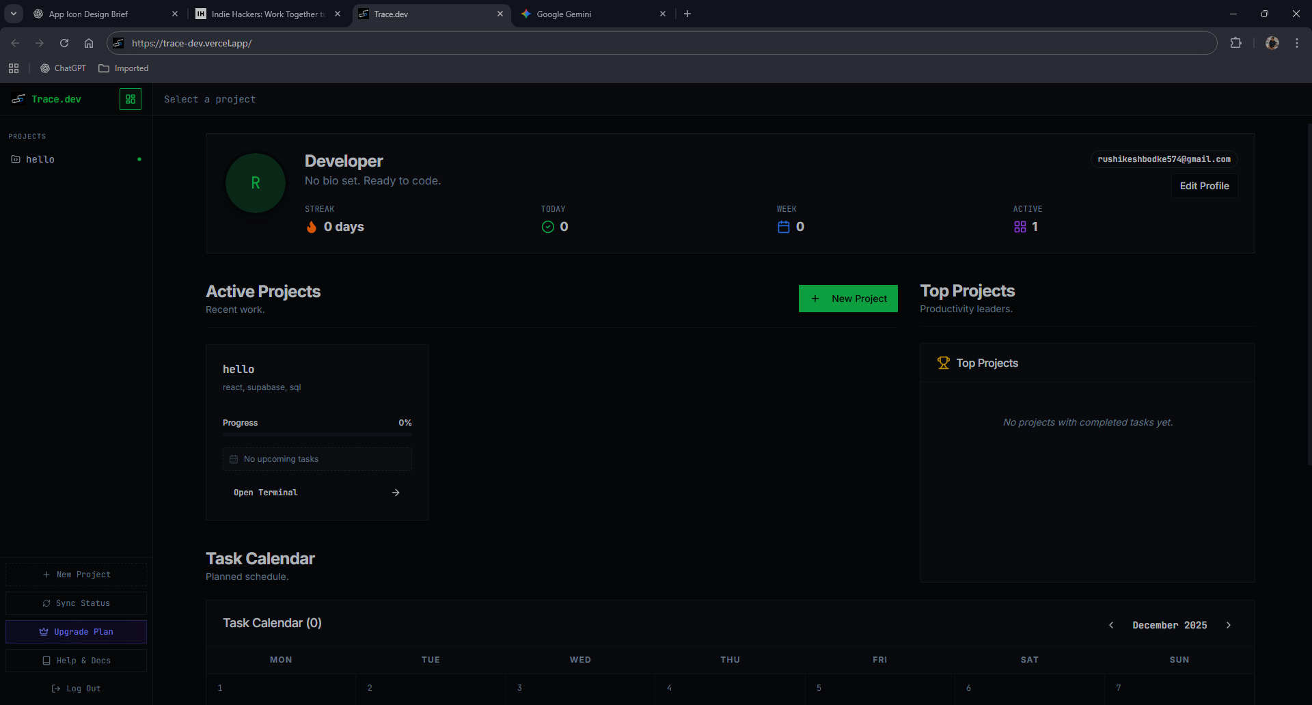Open the browser profile avatar
The width and height of the screenshot is (1312, 705).
click(x=1272, y=42)
